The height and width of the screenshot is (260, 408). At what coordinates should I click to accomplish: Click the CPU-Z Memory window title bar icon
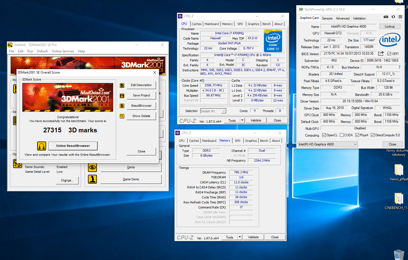click(178, 133)
